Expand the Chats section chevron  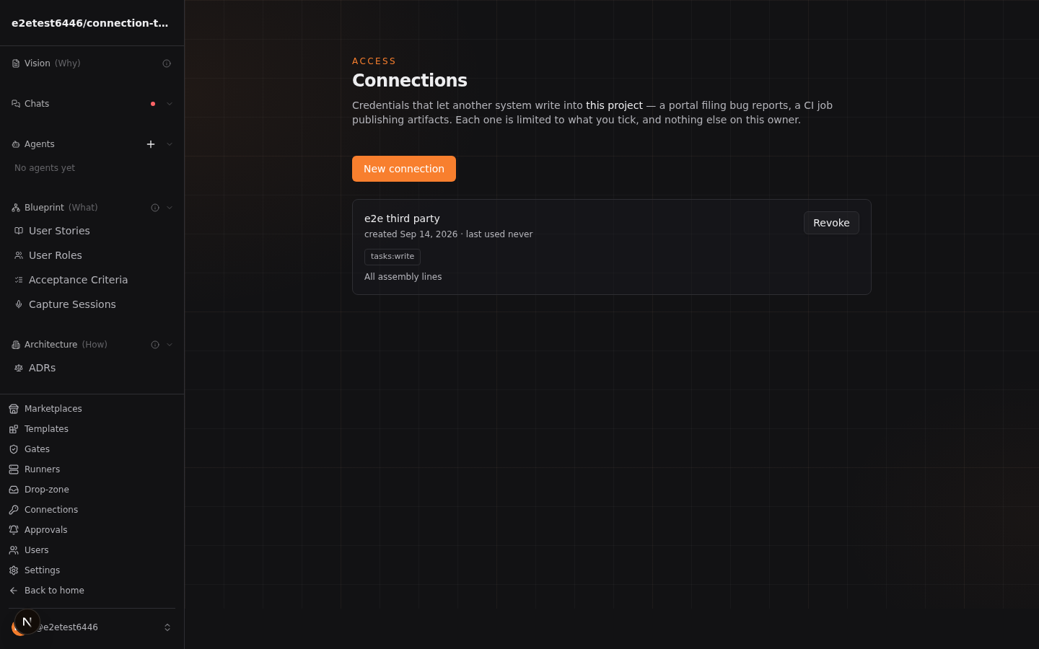[x=170, y=104]
